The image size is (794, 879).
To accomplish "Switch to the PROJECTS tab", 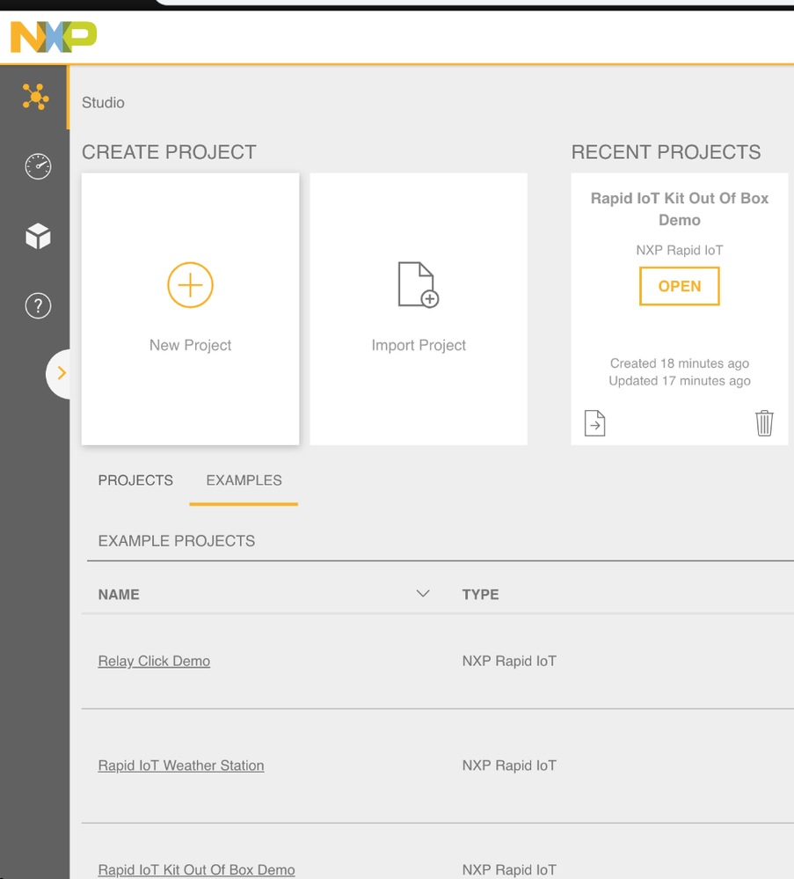I will coord(135,480).
